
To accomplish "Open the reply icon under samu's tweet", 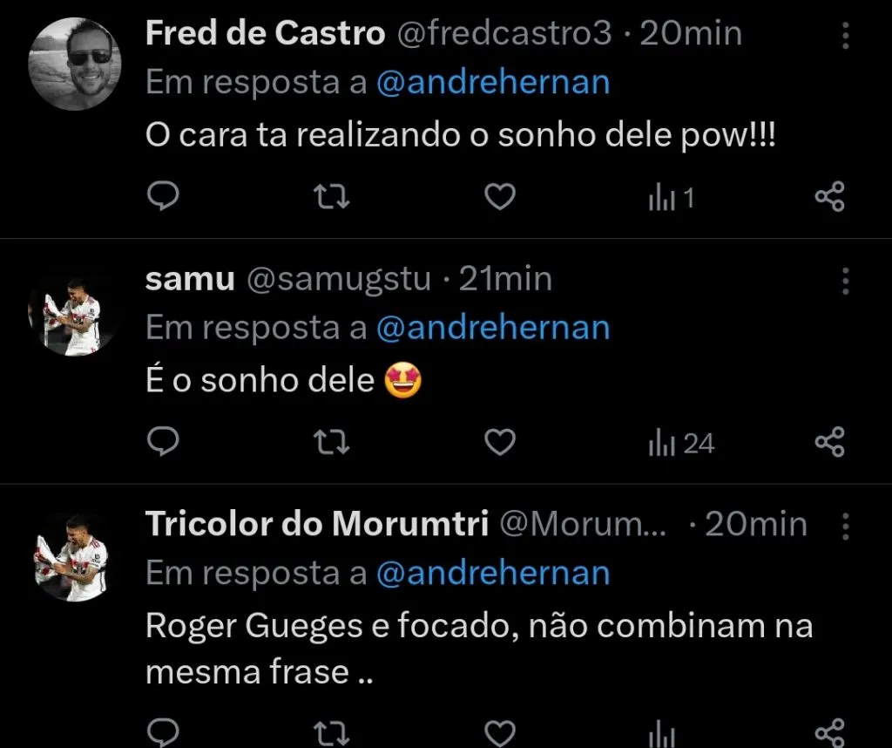I will pyautogui.click(x=164, y=442).
